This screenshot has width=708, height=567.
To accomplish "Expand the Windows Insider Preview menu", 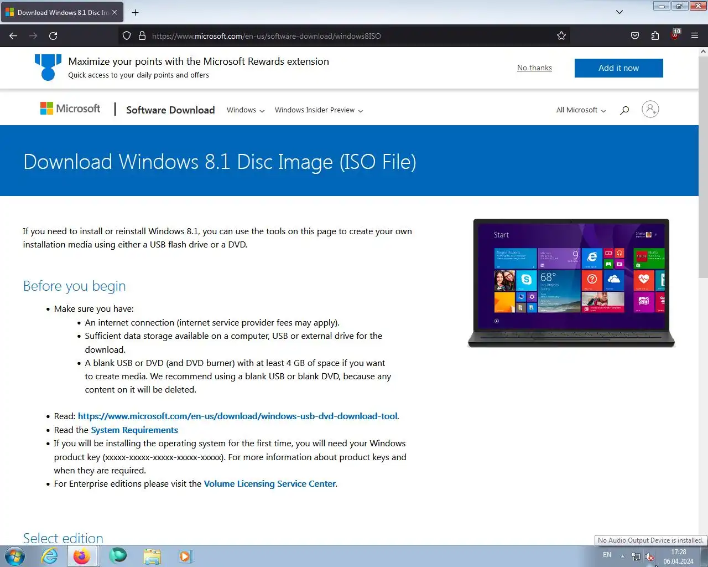I will click(319, 110).
